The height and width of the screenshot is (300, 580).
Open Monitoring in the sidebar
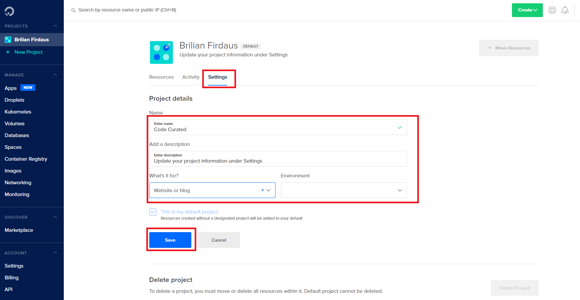coord(17,194)
